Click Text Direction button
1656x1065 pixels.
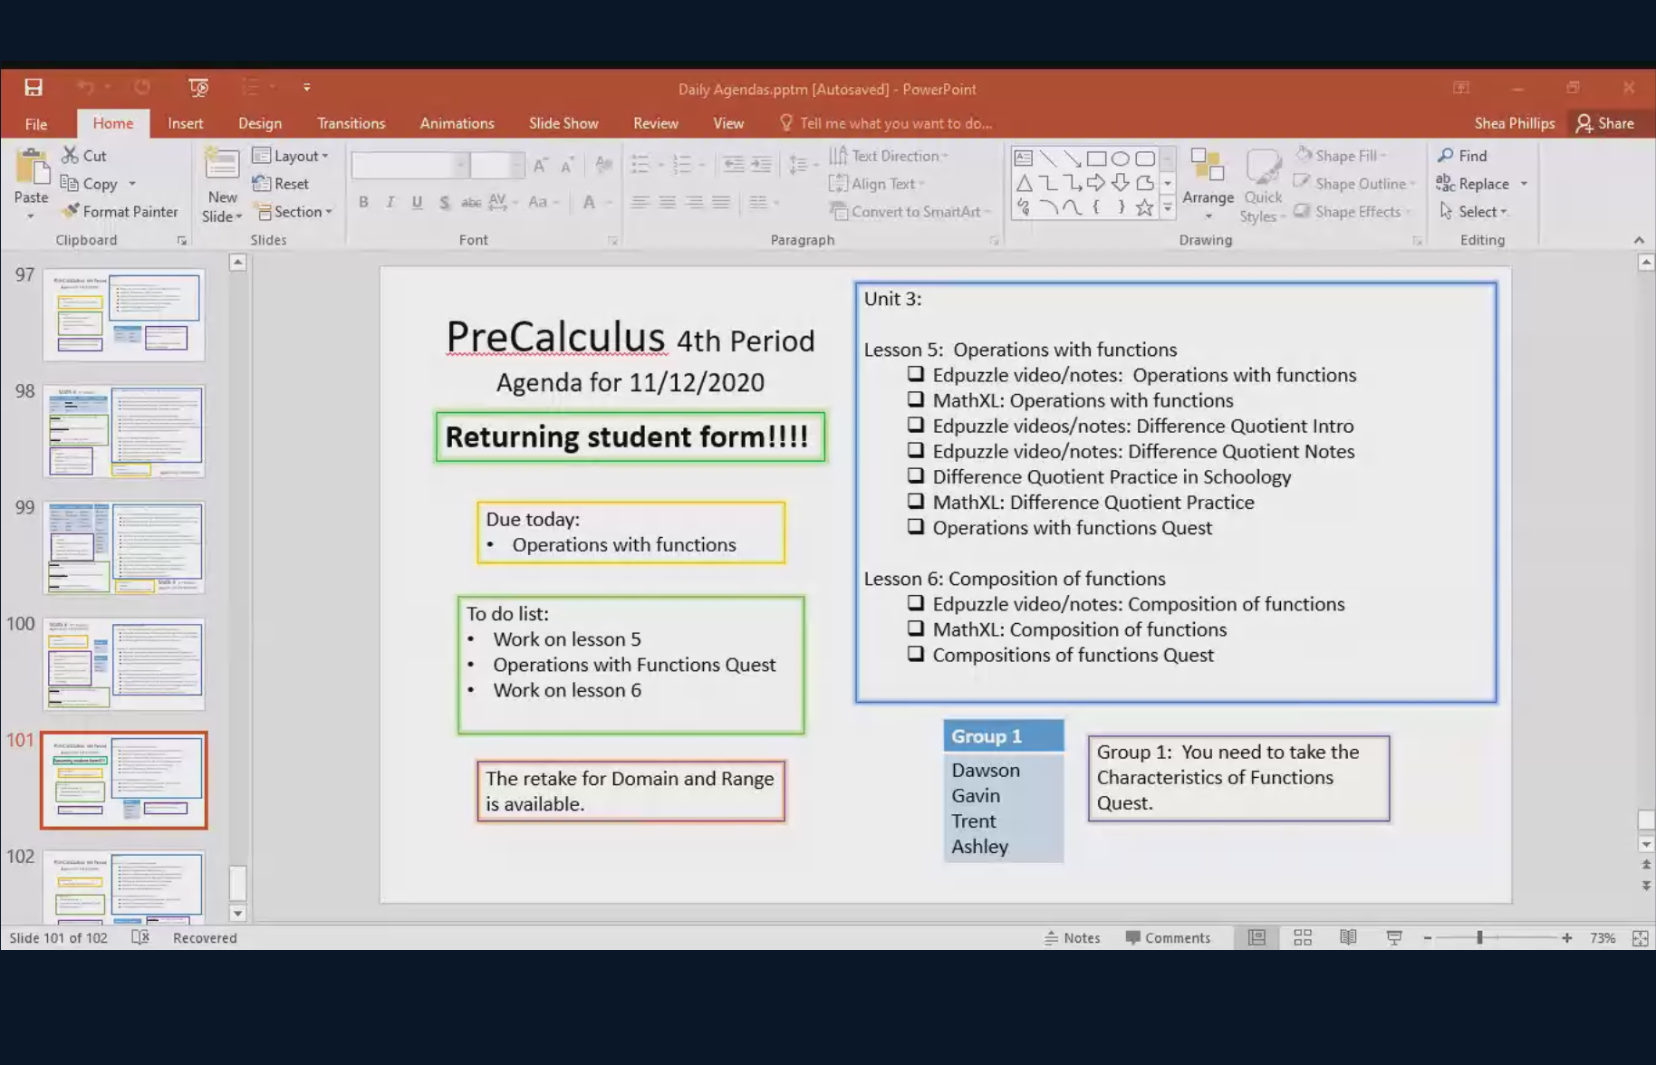click(x=888, y=156)
